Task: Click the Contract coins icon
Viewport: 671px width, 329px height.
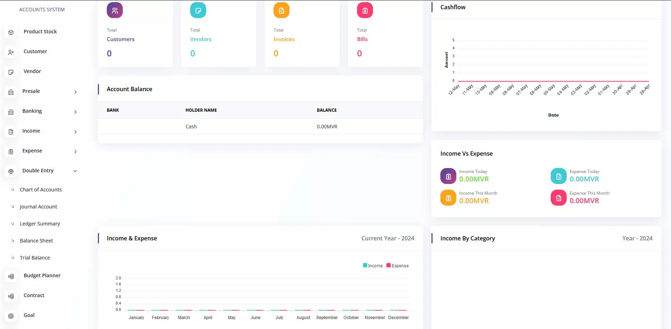Action: (11, 296)
